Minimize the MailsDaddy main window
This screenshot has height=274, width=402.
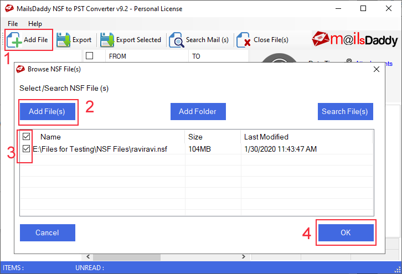point(338,8)
